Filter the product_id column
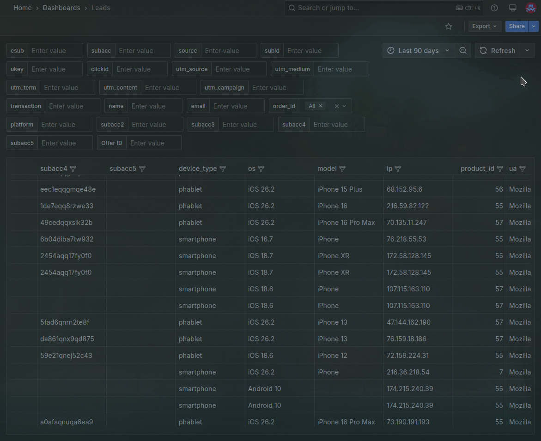This screenshot has height=441, width=541. [x=500, y=169]
